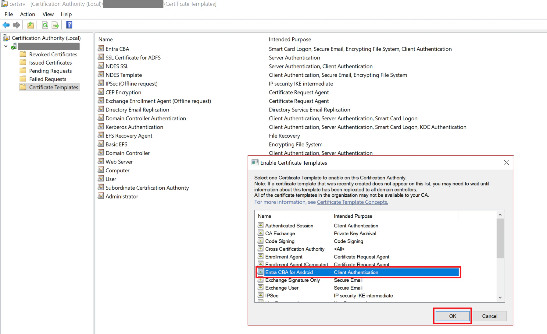547x334 pixels.
Task: Click the Certification Authority (Local) root icon
Action: coord(6,38)
